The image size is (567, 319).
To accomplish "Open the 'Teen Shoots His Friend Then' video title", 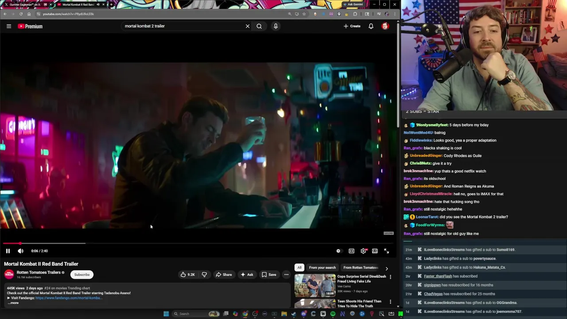I will [359, 303].
